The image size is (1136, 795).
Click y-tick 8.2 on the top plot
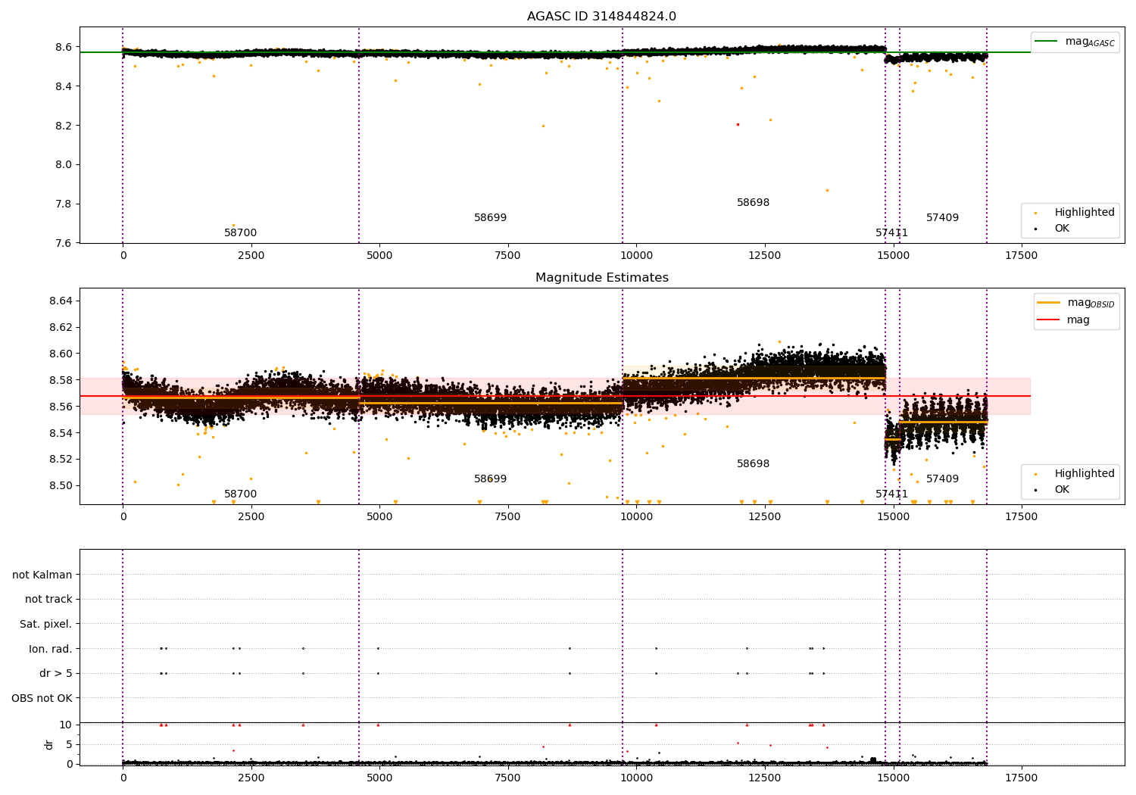tap(64, 126)
